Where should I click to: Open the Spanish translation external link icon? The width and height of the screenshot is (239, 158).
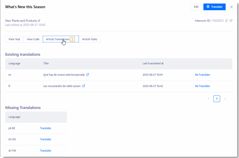pyautogui.click(x=87, y=75)
